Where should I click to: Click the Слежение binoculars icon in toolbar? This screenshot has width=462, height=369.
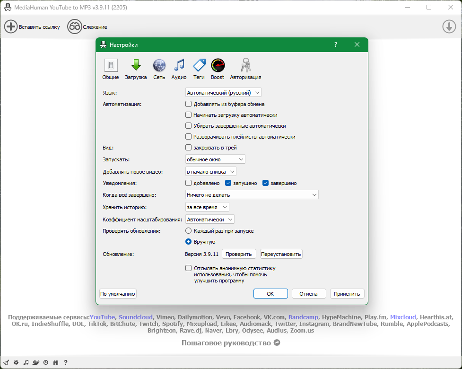point(75,27)
